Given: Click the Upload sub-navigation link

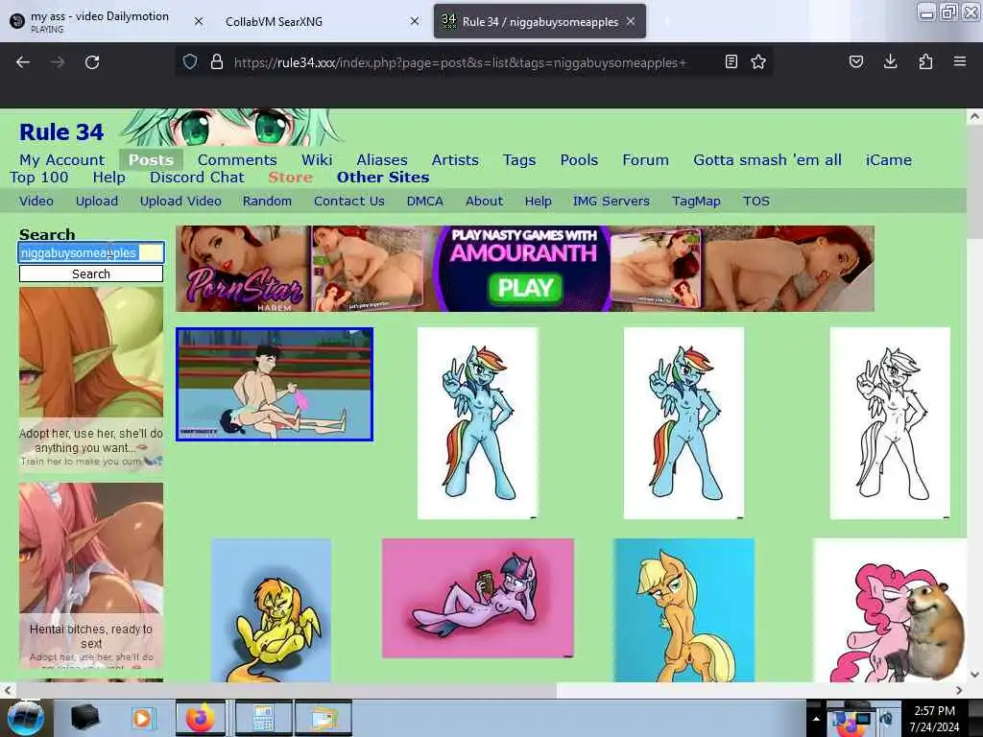Looking at the screenshot, I should point(97,202).
